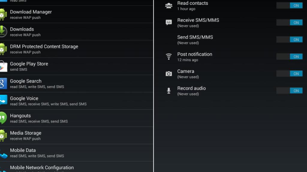The width and height of the screenshot is (307, 172).
Task: Click the Read contacts people icon
Action: [x=168, y=5]
